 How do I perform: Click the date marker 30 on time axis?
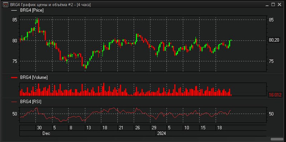pyautogui.click(x=39, y=128)
